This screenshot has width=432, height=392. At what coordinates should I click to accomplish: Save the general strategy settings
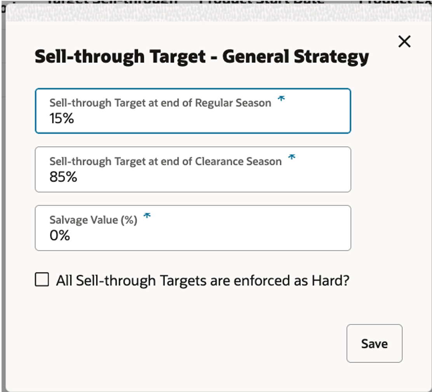(x=374, y=343)
